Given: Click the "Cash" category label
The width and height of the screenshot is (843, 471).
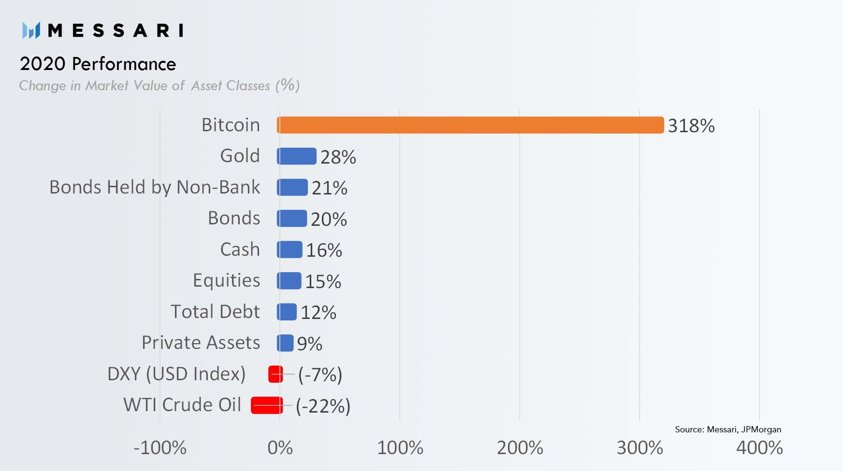Looking at the screenshot, I should coord(240,249).
